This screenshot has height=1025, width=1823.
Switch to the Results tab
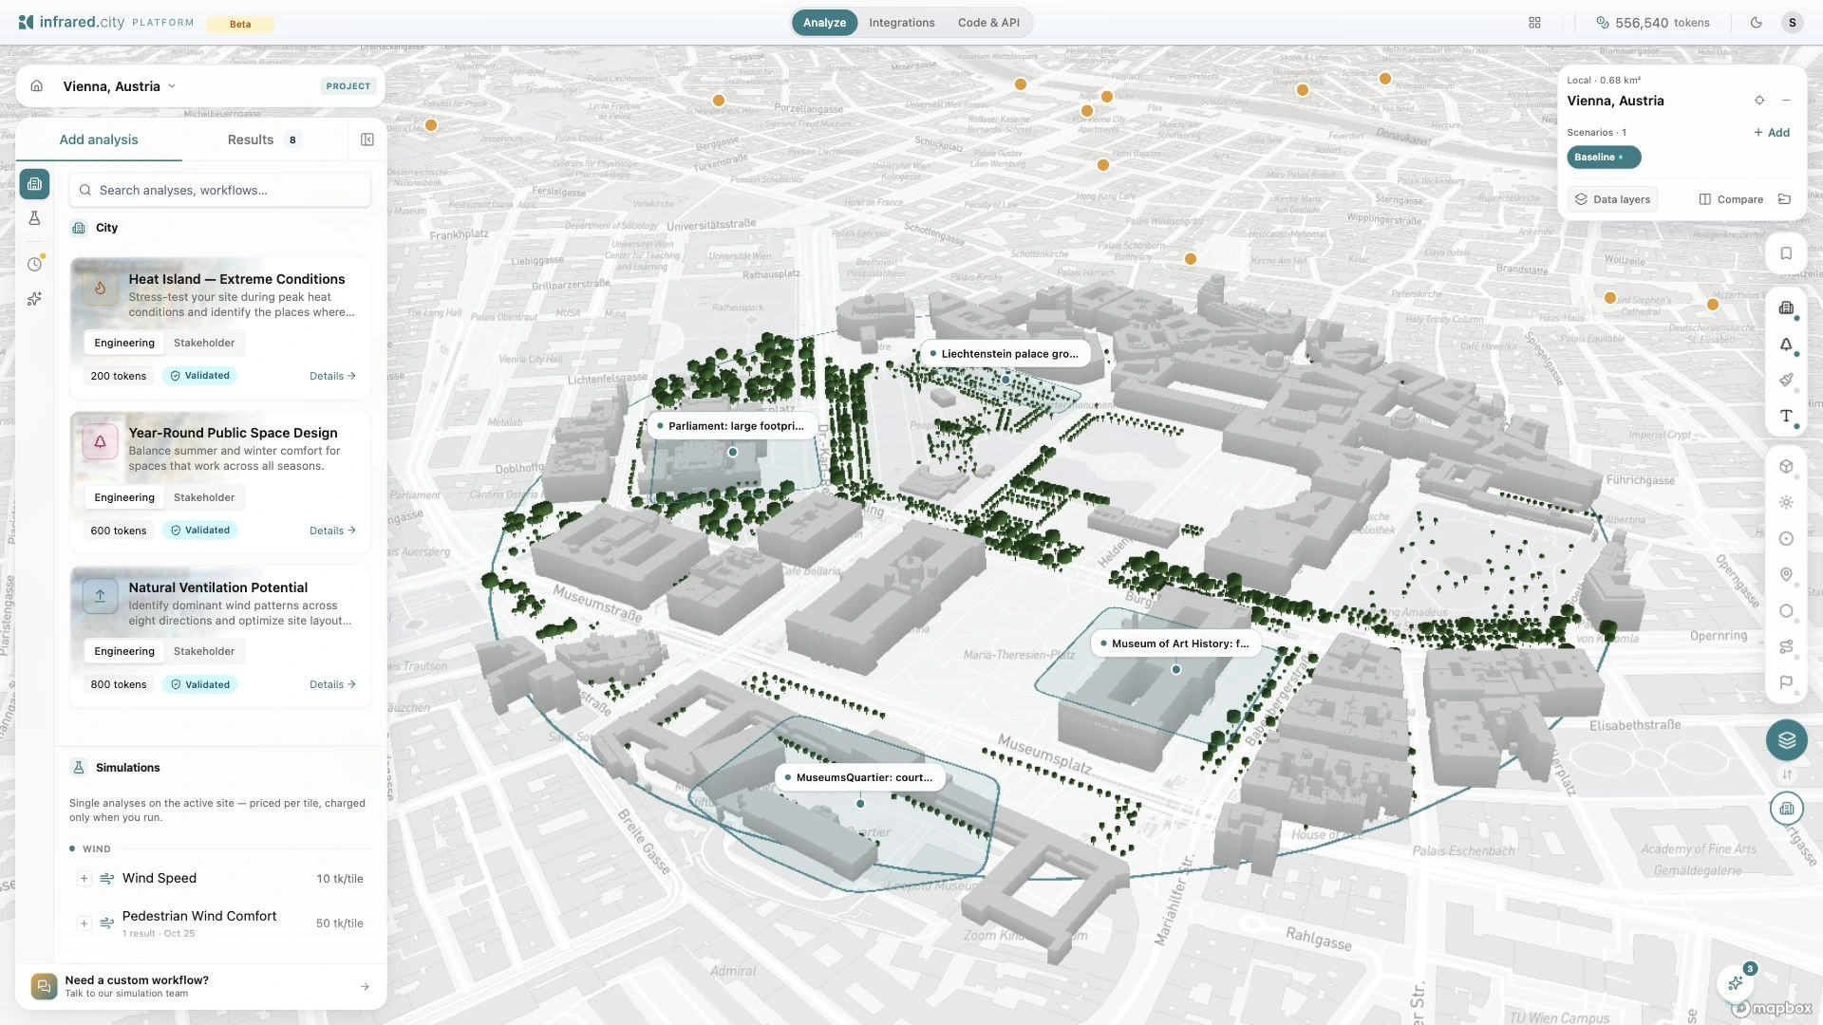(x=263, y=140)
